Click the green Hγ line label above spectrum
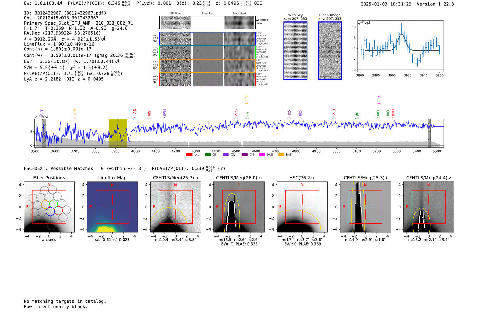This screenshot has height=325, width=478. pos(247,115)
